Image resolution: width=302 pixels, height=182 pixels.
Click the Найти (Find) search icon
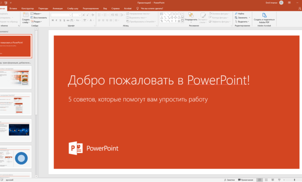click(x=236, y=14)
